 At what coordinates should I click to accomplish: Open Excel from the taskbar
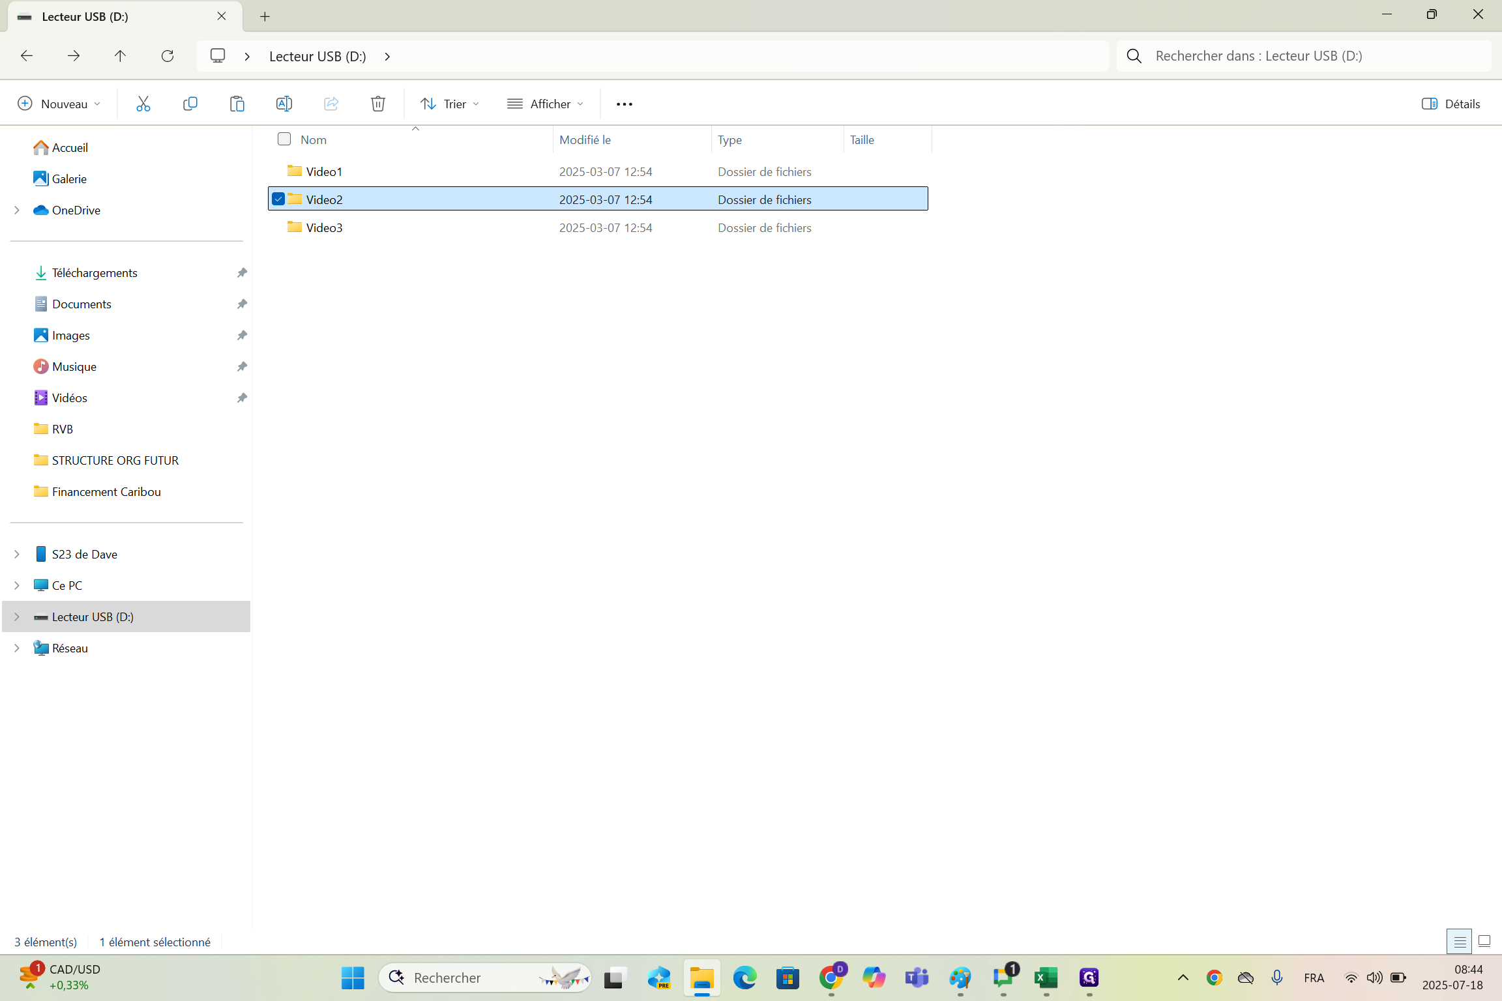click(x=1046, y=978)
